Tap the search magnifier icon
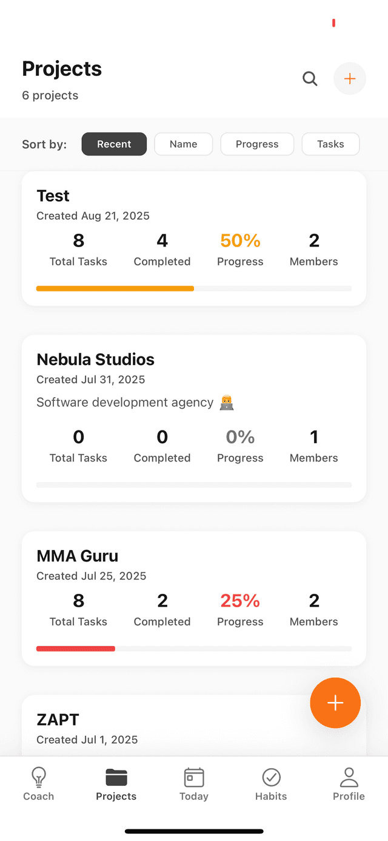 click(x=310, y=79)
